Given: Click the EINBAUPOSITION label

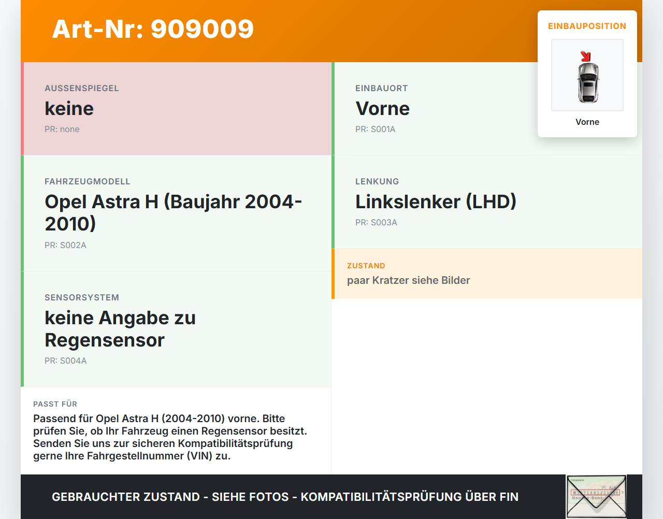Looking at the screenshot, I should click(x=587, y=26).
